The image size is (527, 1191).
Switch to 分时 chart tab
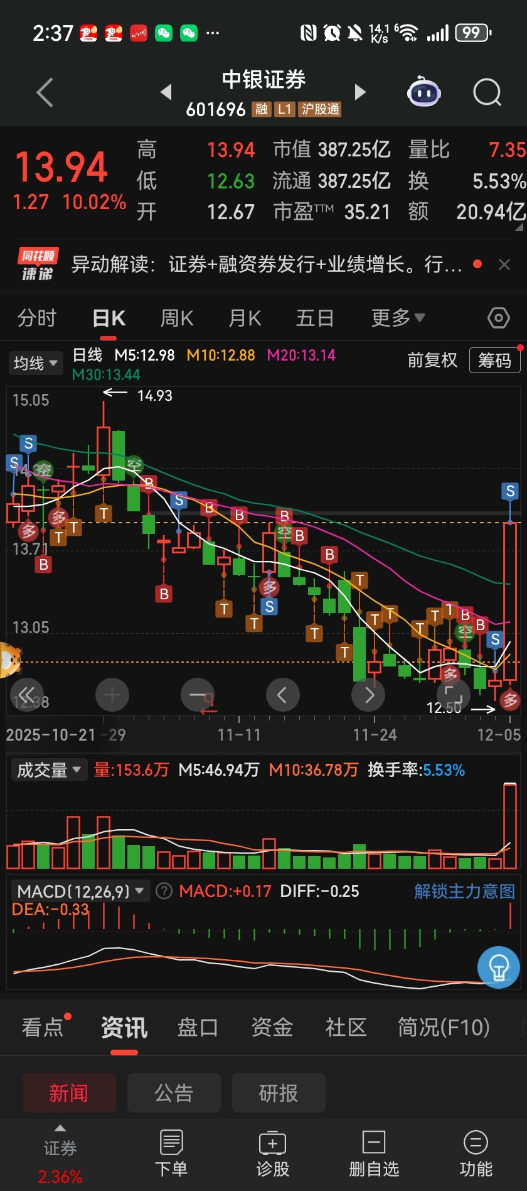(37, 318)
